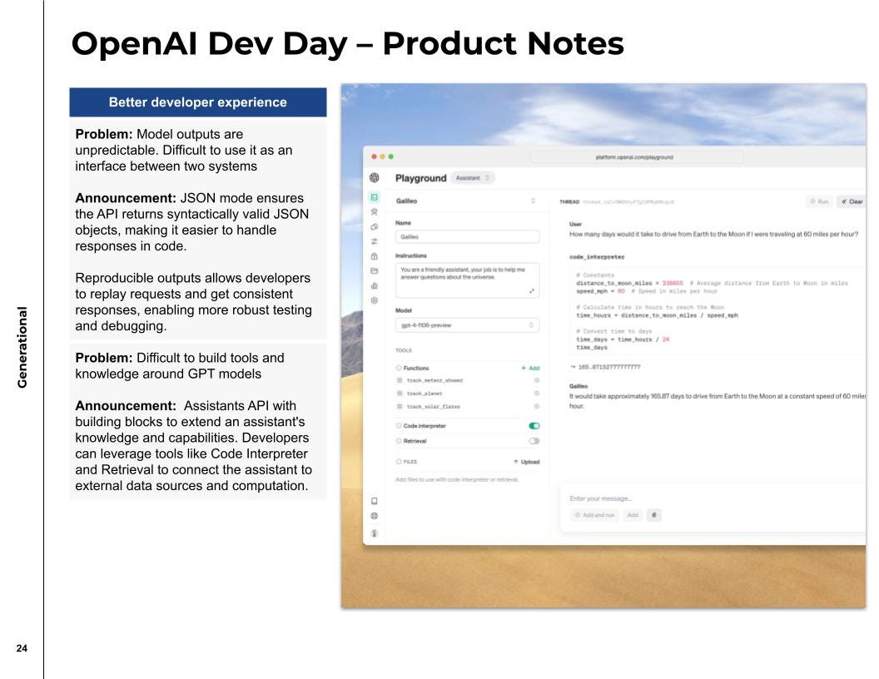Open the stacked cubes sidebar icon
This screenshot has height=679, width=879.
[x=375, y=227]
